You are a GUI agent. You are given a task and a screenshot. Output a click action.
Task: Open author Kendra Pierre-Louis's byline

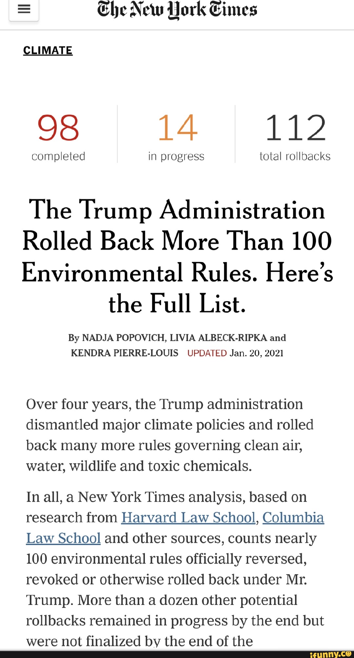point(125,353)
